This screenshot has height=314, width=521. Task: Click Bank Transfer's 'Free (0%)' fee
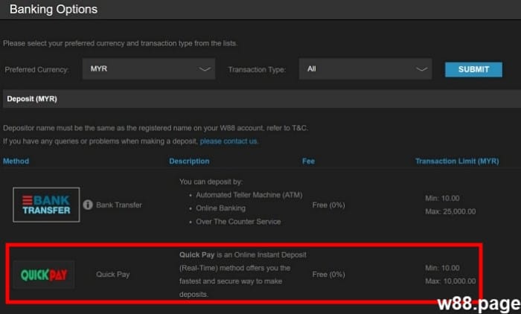coord(329,205)
